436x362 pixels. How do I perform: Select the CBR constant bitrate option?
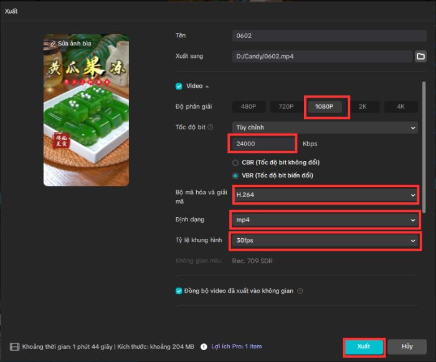point(236,162)
